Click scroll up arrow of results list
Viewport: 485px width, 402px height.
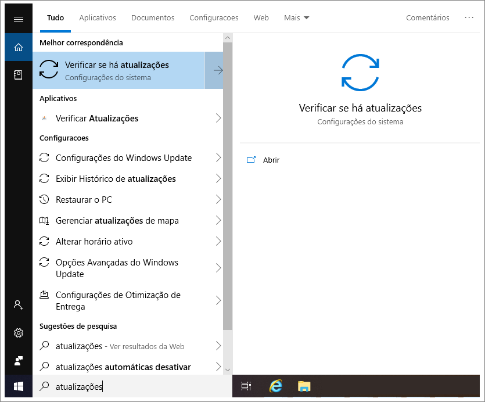228,38
